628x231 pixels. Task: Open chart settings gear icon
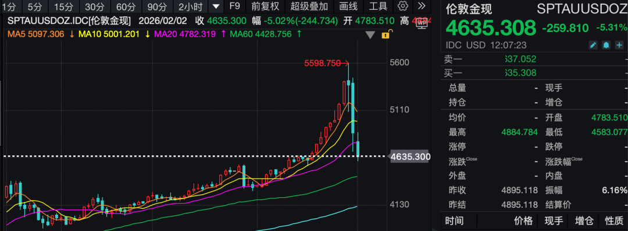coord(404,6)
